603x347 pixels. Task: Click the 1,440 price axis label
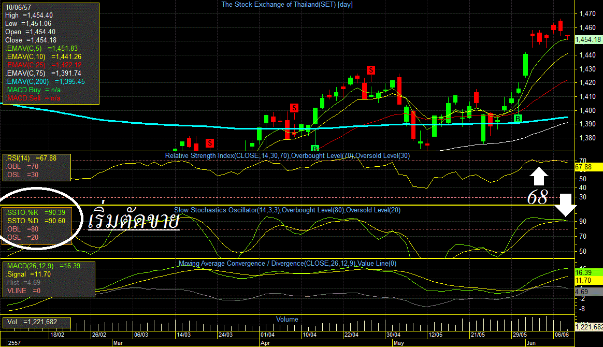(587, 55)
